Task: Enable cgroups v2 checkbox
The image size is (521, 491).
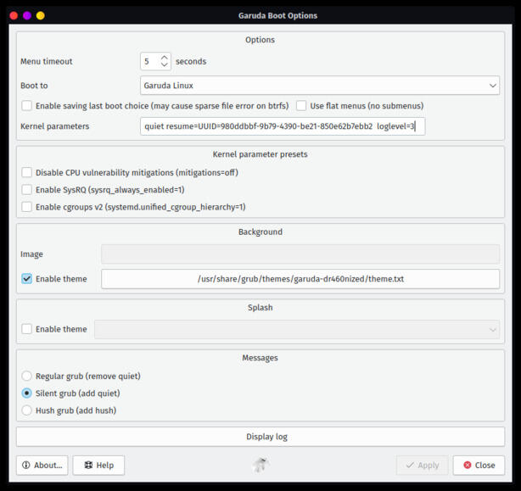Action: (x=26, y=207)
